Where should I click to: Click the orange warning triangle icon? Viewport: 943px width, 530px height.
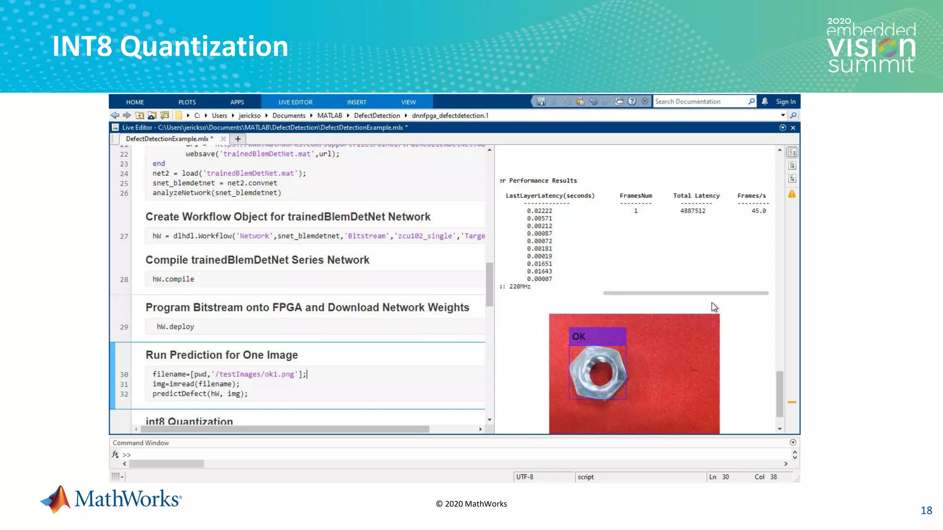[x=792, y=194]
